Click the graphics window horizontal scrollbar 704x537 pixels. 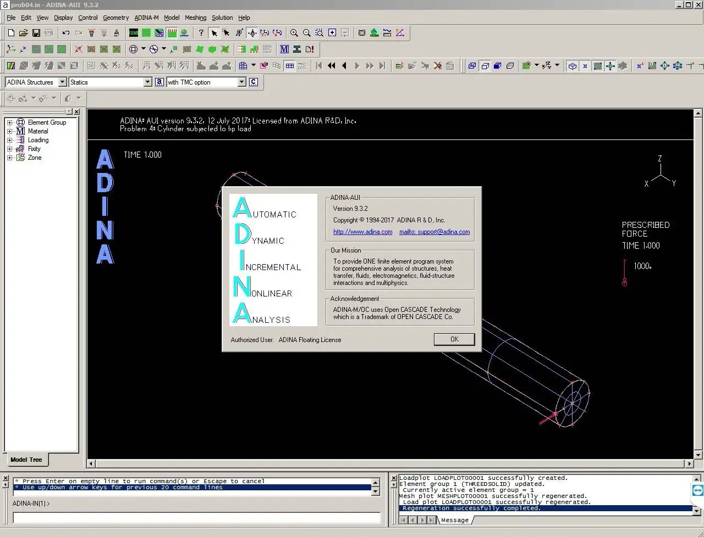(391, 463)
